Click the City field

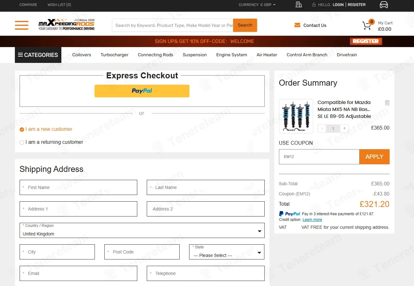coord(57,252)
